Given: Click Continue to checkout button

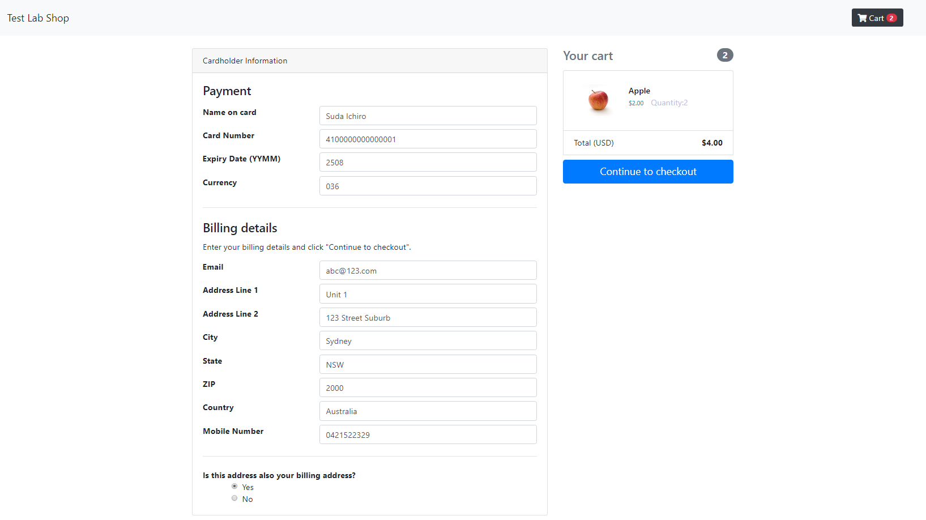Looking at the screenshot, I should (648, 172).
